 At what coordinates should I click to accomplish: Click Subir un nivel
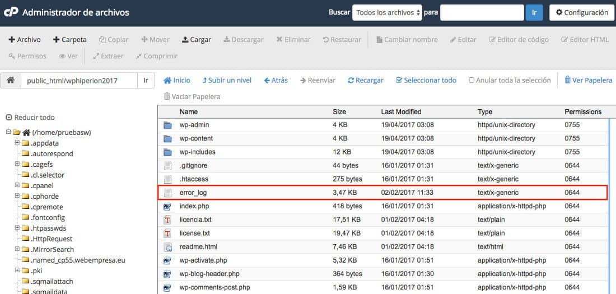[x=227, y=80]
